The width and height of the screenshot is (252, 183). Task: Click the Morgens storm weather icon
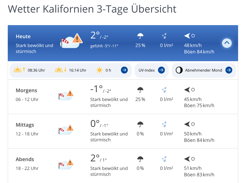(x=66, y=95)
